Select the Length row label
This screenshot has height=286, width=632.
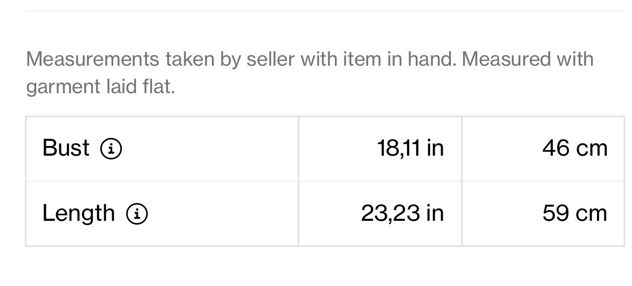click(79, 213)
